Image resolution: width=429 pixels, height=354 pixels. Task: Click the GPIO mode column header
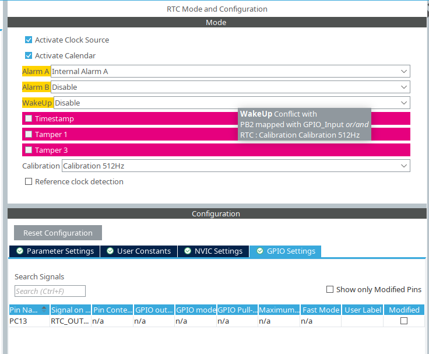coord(196,310)
